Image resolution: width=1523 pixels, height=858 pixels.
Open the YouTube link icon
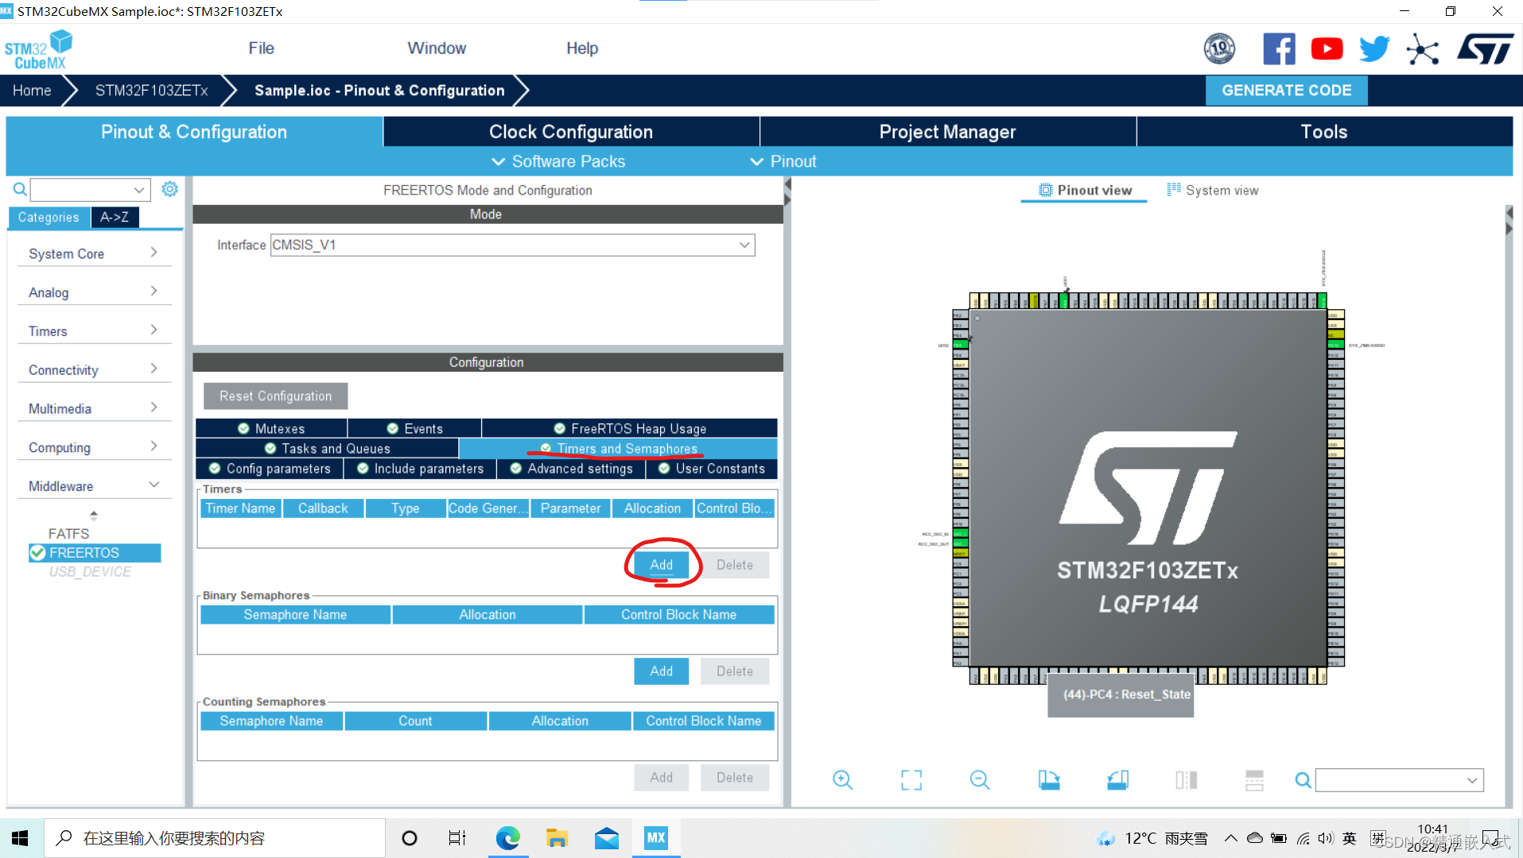pos(1327,49)
